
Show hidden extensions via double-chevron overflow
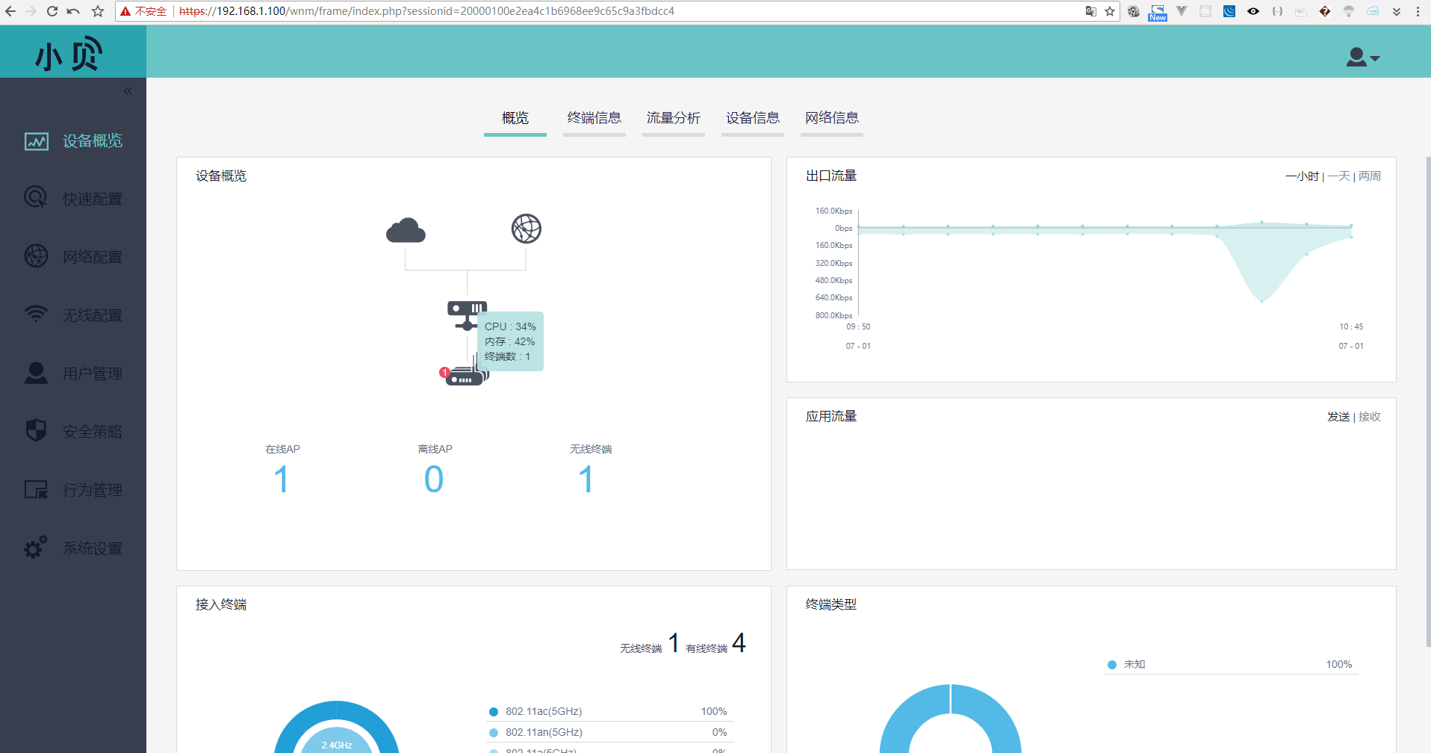pos(1397,11)
